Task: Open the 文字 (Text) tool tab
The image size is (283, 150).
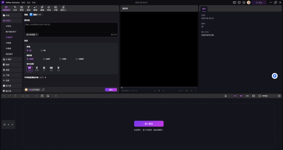Action: [15, 8]
